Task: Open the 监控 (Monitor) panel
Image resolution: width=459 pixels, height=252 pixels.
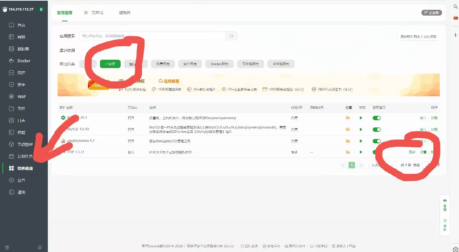Action: click(x=24, y=72)
